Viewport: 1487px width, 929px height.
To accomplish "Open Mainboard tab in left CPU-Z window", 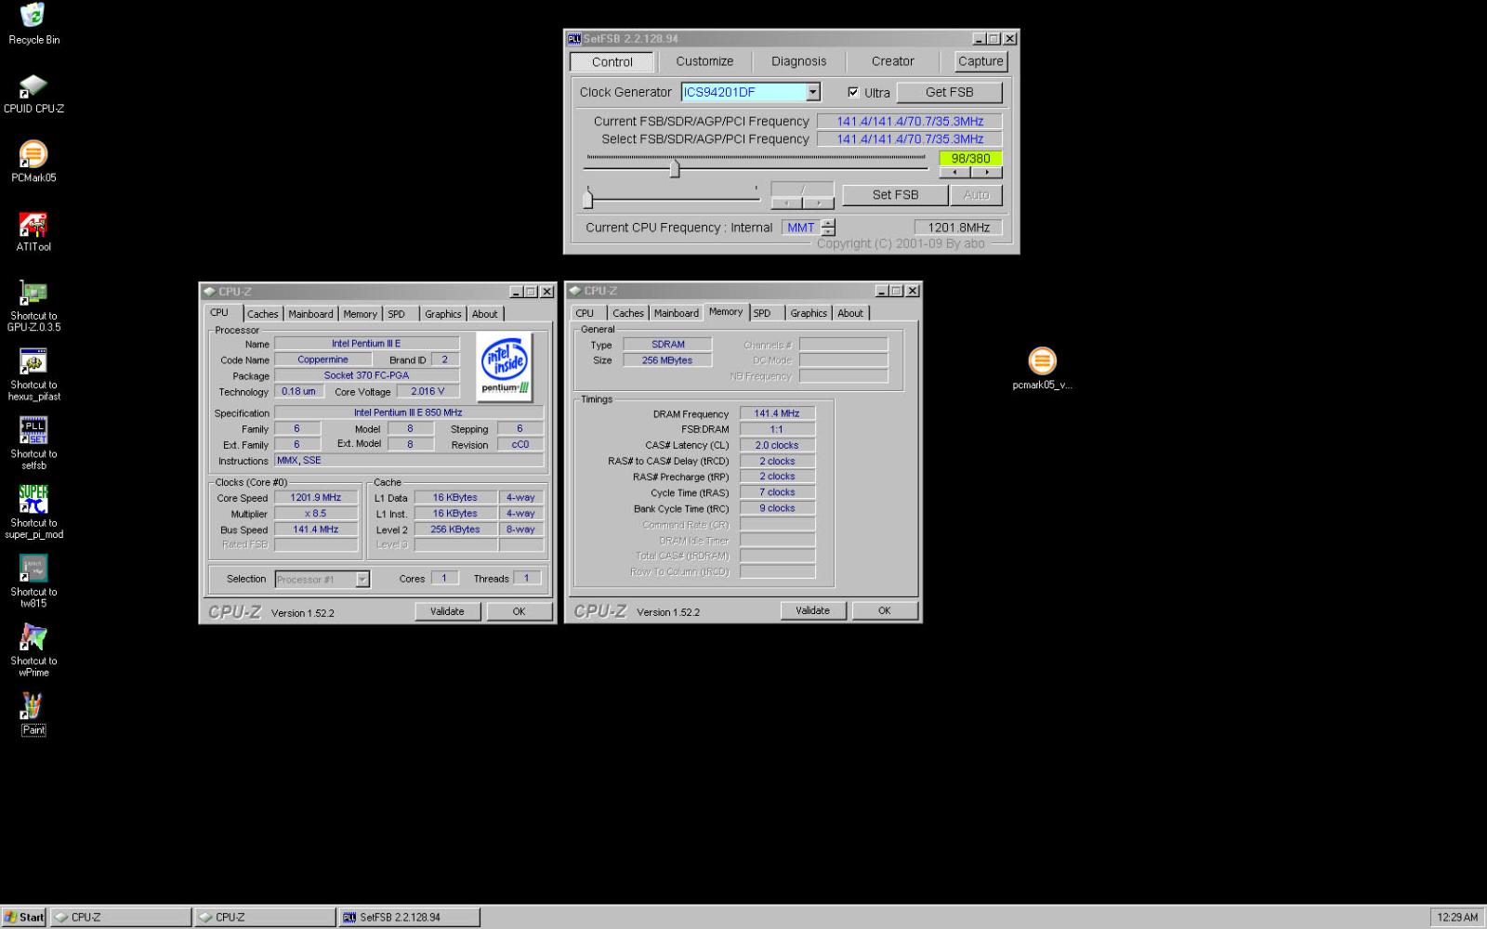I will [310, 314].
